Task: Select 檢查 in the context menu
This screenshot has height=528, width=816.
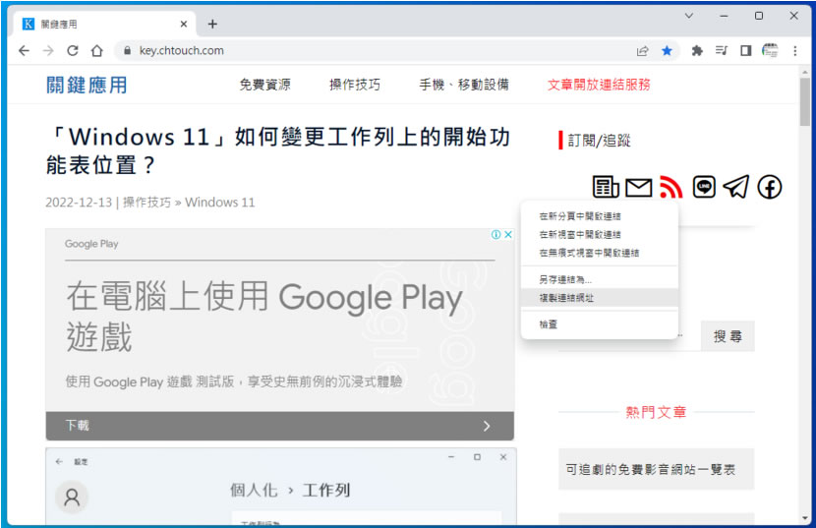Action: (x=600, y=324)
